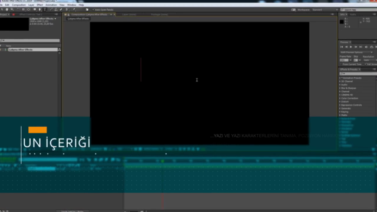
Task: Switch to Effect Controls tab
Action: (x=31, y=14)
